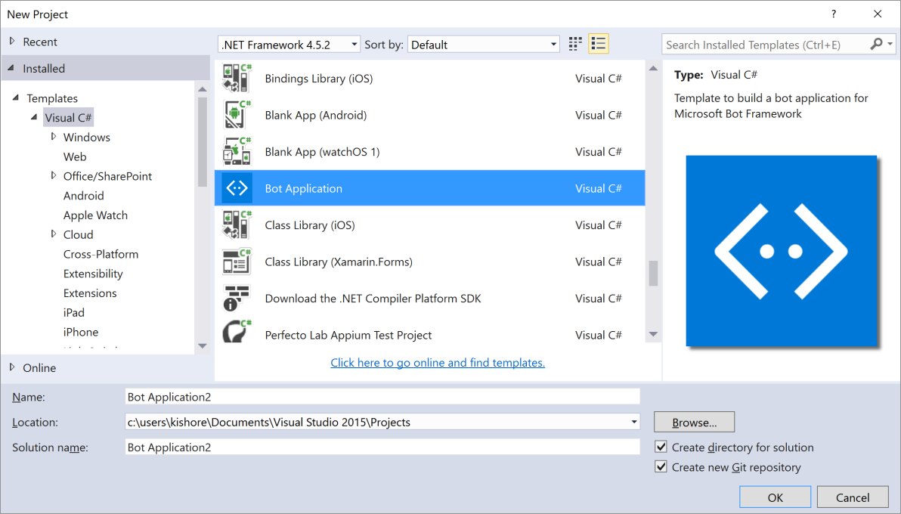
Task: Select the Apple Watch template category
Action: pyautogui.click(x=95, y=215)
